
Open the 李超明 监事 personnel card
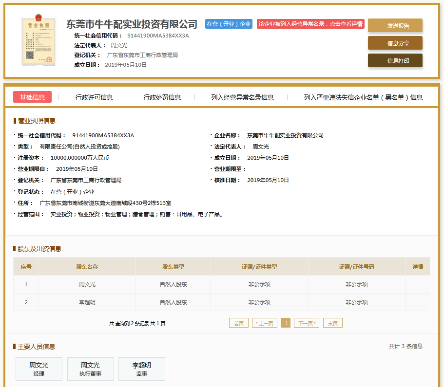pos(142,369)
